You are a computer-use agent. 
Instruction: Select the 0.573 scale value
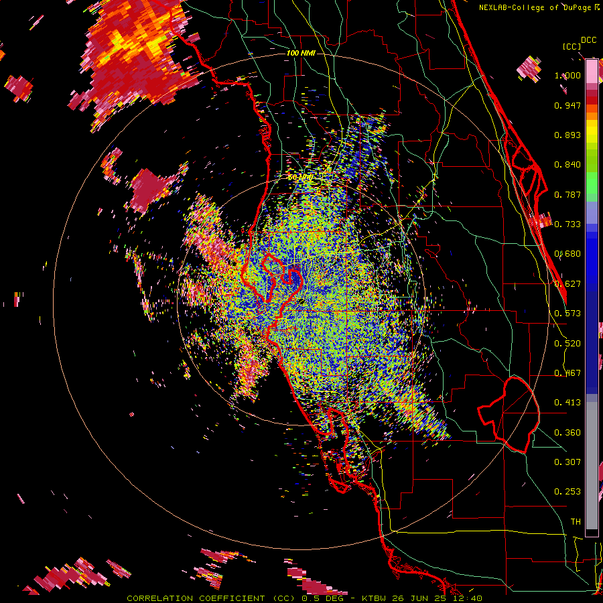pyautogui.click(x=567, y=314)
